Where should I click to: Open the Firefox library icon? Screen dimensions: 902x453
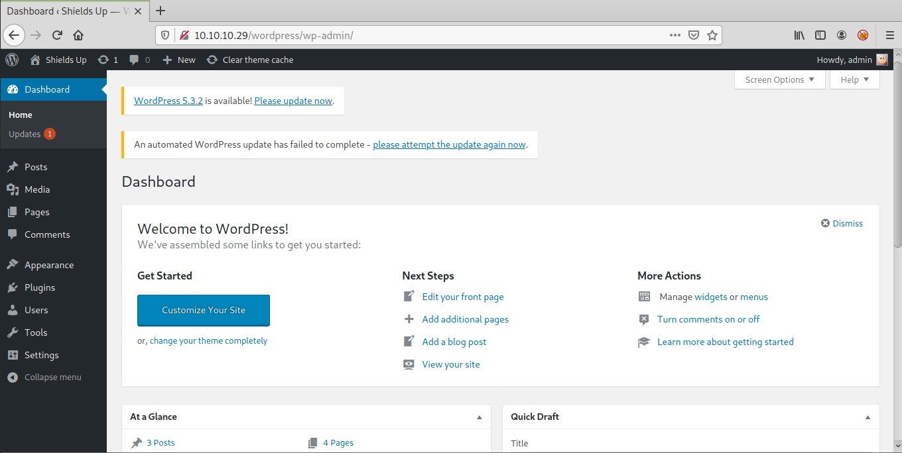tap(799, 35)
